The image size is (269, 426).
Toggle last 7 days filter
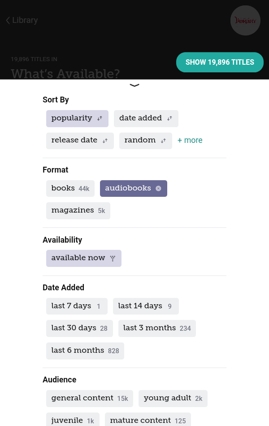77,306
